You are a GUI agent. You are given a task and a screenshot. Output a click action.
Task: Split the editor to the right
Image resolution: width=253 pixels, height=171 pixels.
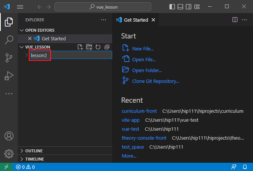pos(235,20)
